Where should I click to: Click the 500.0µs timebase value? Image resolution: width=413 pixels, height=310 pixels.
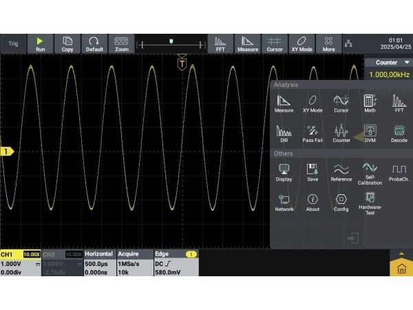[96, 264]
